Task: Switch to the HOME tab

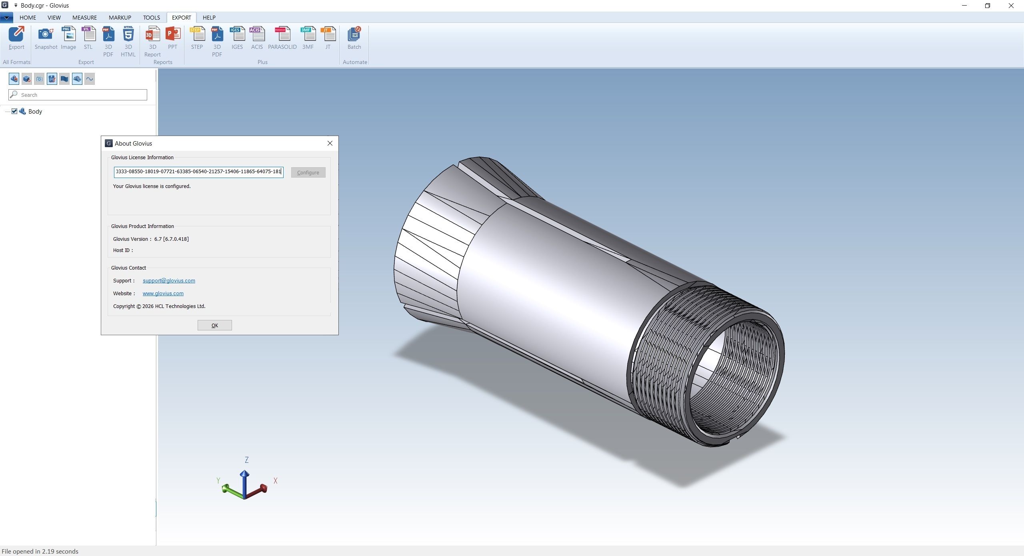Action: pyautogui.click(x=28, y=18)
